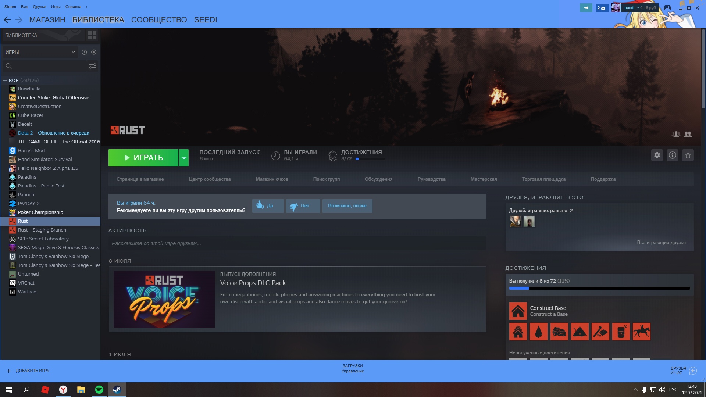Viewport: 706px width, 397px height.
Task: Click the forward navigation arrow
Action: [x=19, y=20]
